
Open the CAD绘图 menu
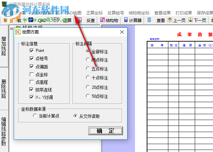(x=73, y=13)
